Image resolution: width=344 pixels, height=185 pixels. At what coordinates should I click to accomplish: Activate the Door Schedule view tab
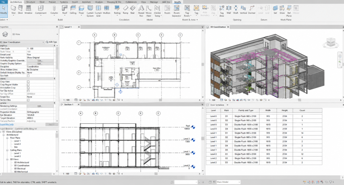[217, 105]
